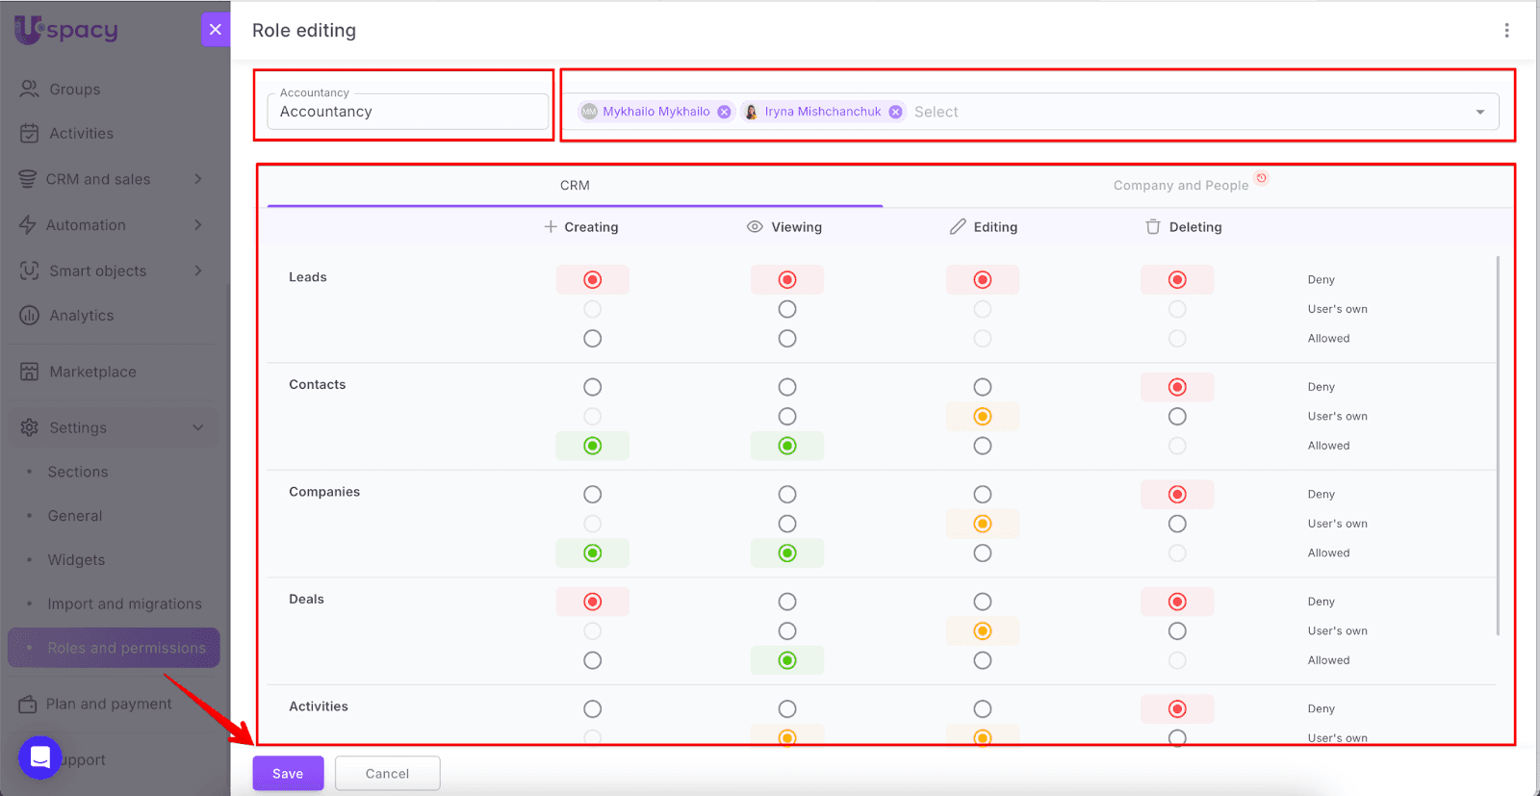The height and width of the screenshot is (796, 1540).
Task: Click the Uspacy logo
Action: click(65, 30)
